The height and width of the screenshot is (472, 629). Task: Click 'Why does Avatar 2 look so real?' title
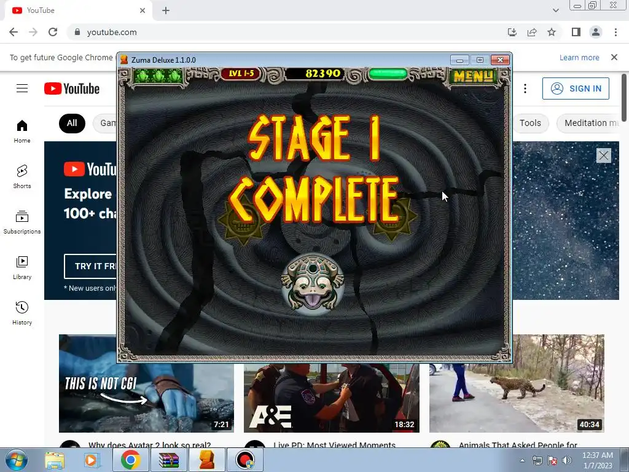click(150, 445)
